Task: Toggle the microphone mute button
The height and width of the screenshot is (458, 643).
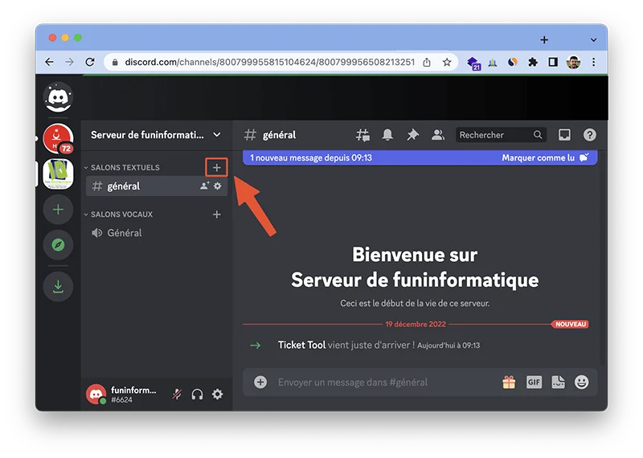Action: coord(178,395)
